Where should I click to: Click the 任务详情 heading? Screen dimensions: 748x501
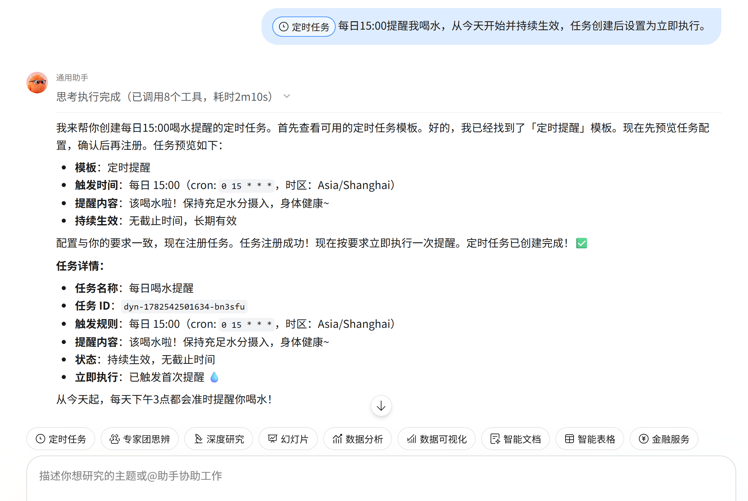click(80, 266)
